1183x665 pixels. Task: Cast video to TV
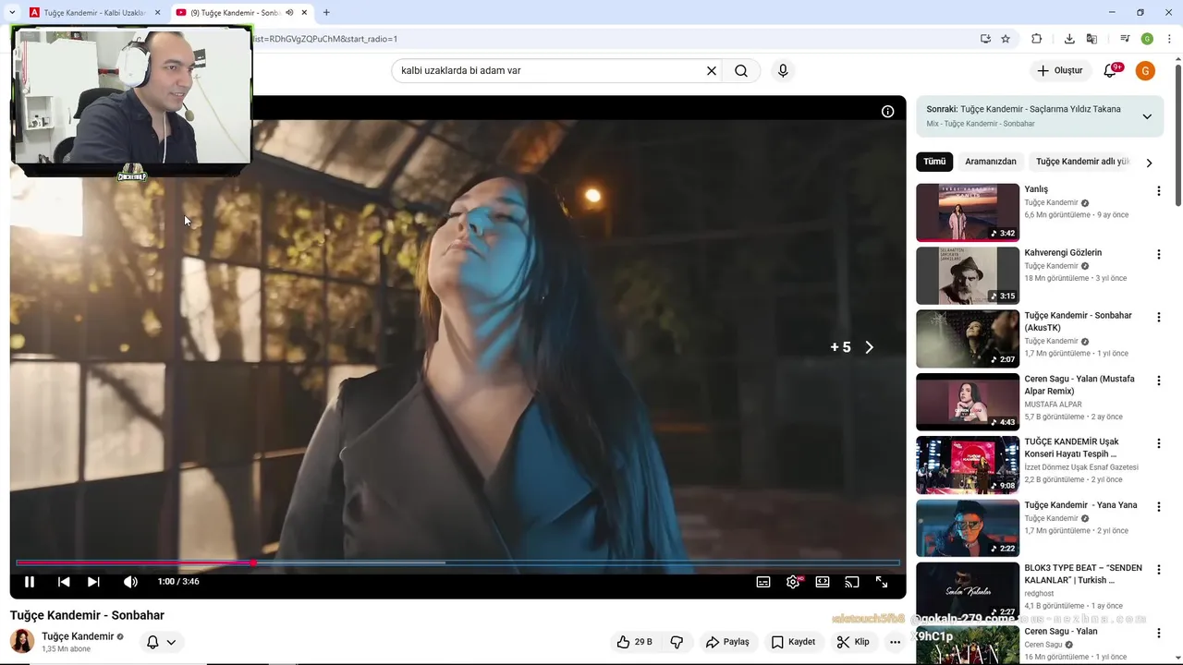pyautogui.click(x=852, y=582)
